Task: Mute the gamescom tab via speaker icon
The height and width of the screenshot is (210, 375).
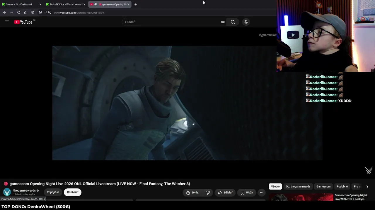Action: point(96,4)
